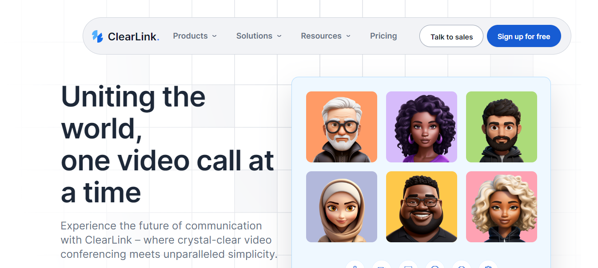Select the woman wearing hijab avatar
Screen dimensions: 598x268
tap(342, 207)
